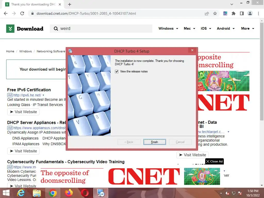The height and width of the screenshot is (198, 264).
Task: Open Action Center flag icon
Action: (240, 193)
